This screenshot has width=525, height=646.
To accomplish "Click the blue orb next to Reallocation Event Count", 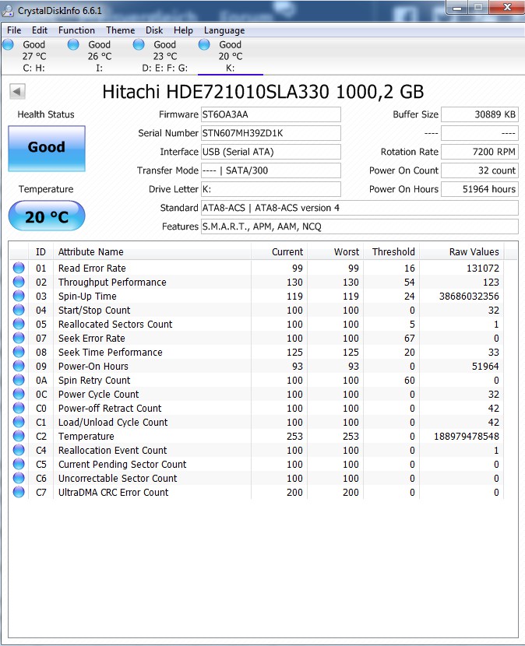I will [19, 450].
